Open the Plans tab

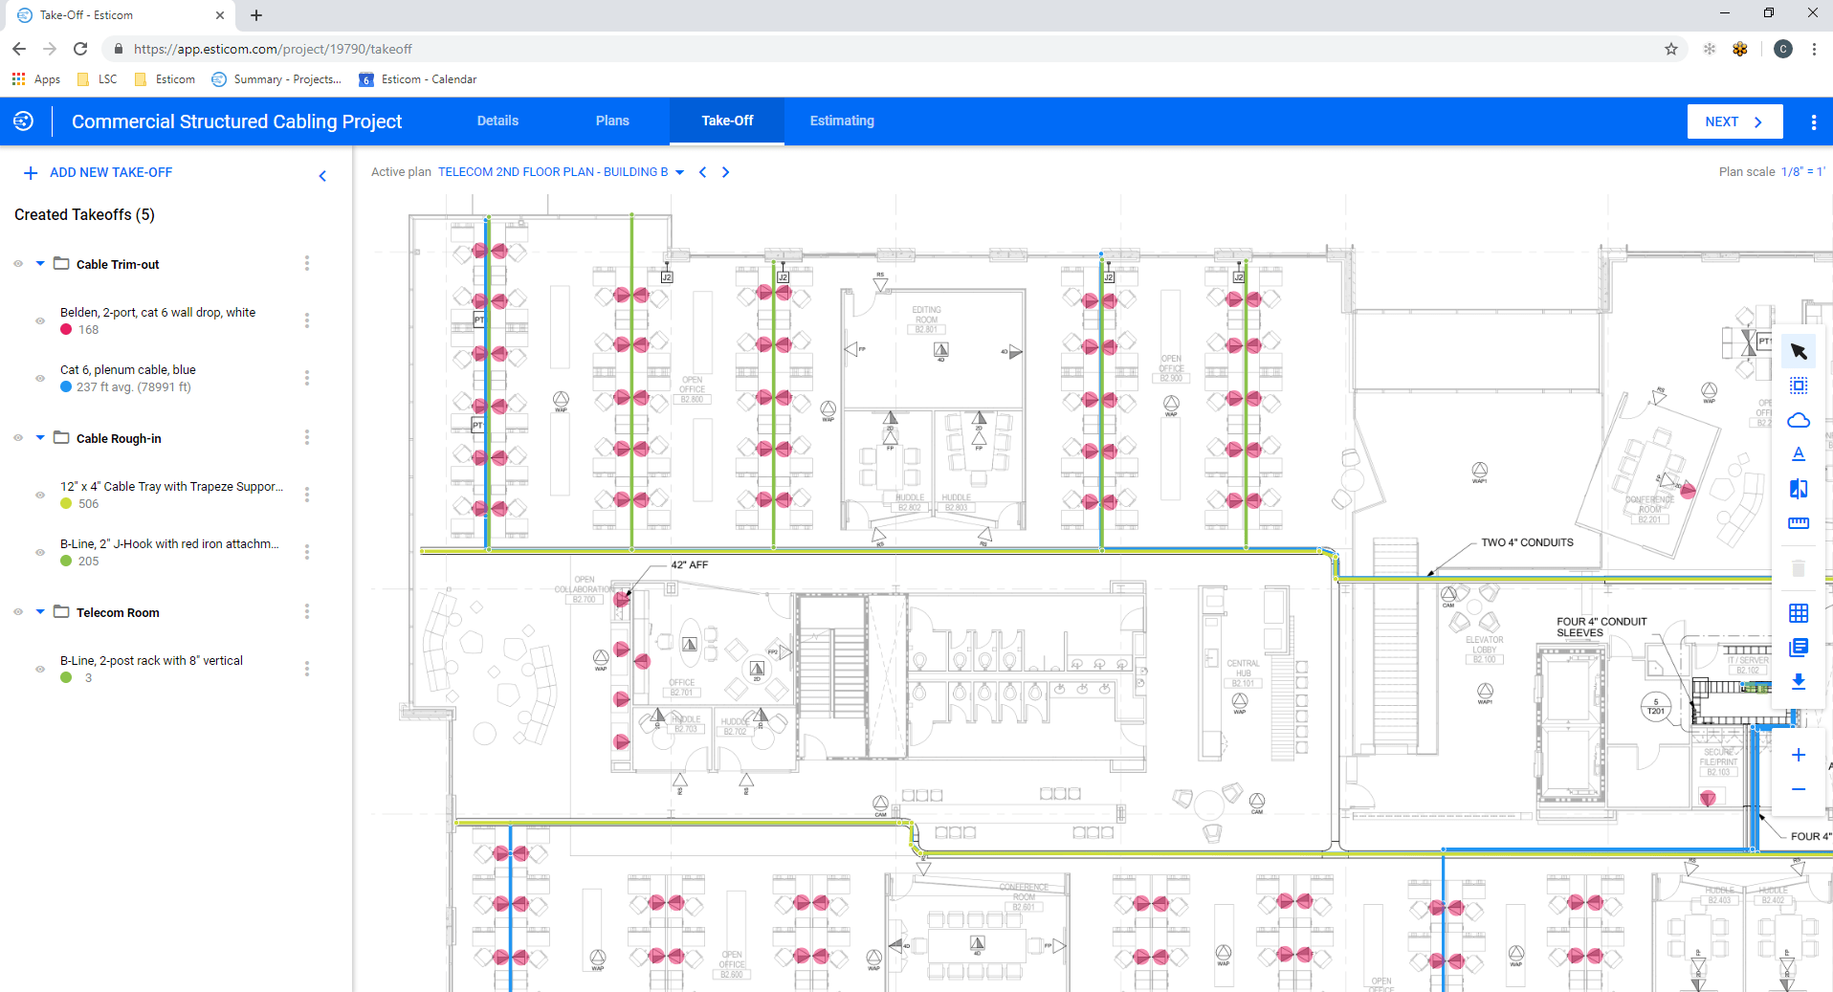612,121
